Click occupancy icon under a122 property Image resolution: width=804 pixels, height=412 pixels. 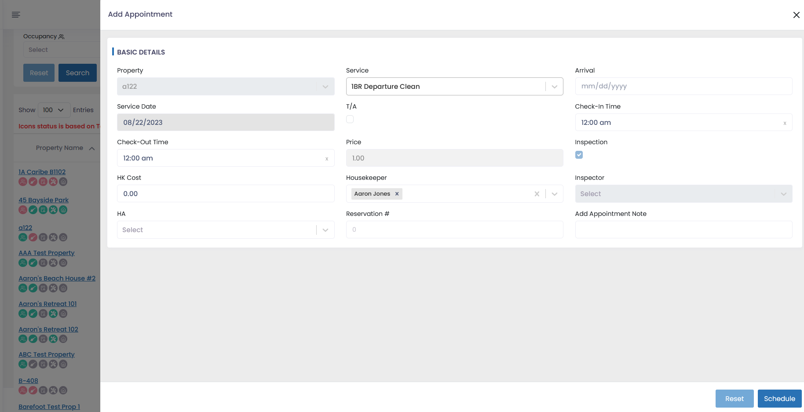(23, 237)
